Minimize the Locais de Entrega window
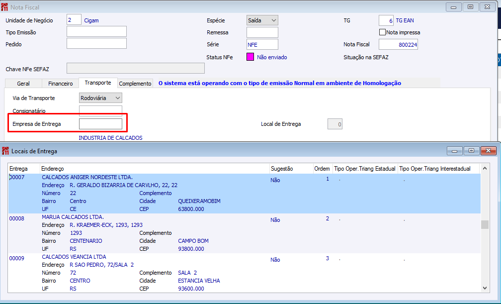 pos(455,151)
